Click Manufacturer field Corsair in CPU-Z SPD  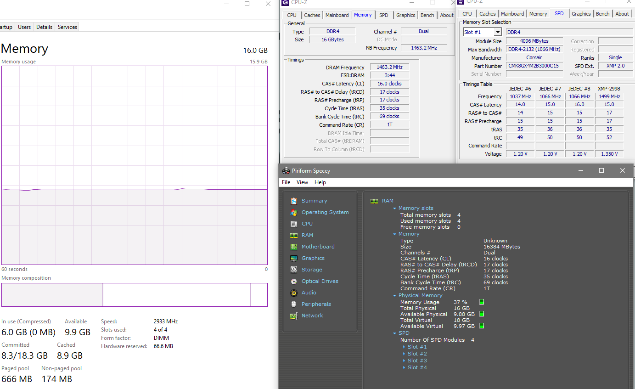534,57
